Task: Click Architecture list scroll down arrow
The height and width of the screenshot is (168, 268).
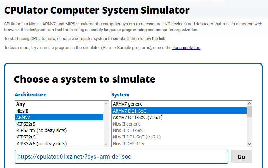Action: click(106, 144)
